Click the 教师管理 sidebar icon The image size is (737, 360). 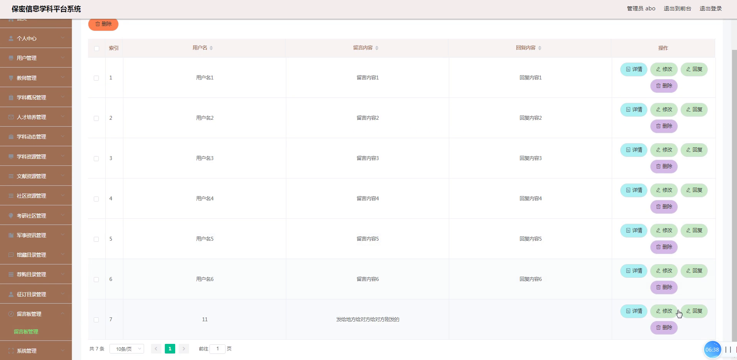point(11,78)
